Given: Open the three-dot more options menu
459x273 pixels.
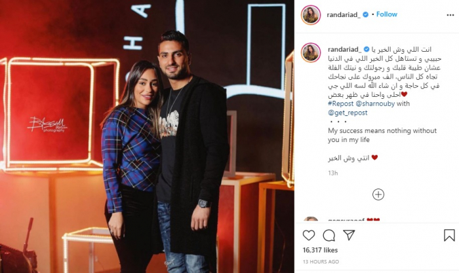Looking at the screenshot, I should pyautogui.click(x=450, y=15).
